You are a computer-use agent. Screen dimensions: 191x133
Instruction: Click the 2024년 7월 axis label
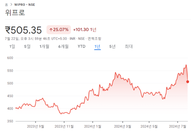coord(178,127)
